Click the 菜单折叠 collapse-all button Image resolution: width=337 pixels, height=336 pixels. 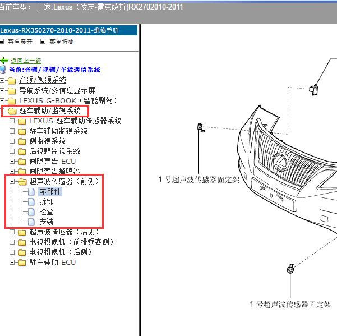(x=62, y=42)
